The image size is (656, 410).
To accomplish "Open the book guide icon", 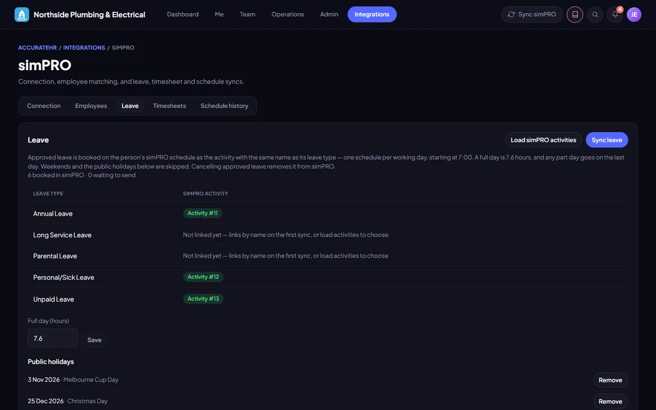I will (x=575, y=14).
